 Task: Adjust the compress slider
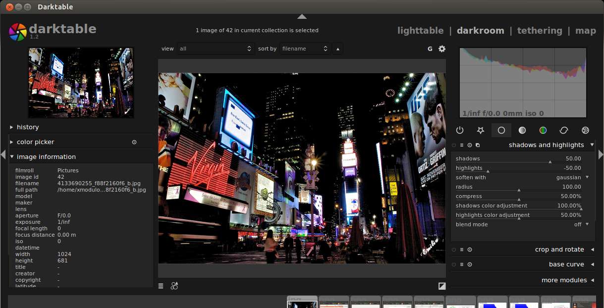click(x=518, y=197)
